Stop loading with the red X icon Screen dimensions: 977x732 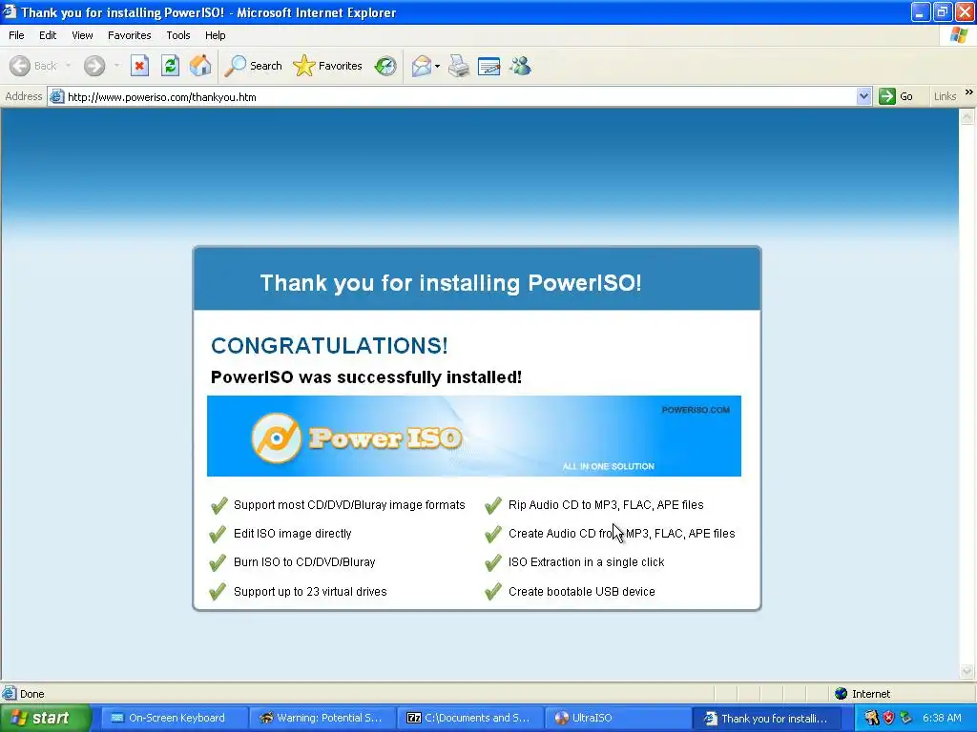pos(139,66)
